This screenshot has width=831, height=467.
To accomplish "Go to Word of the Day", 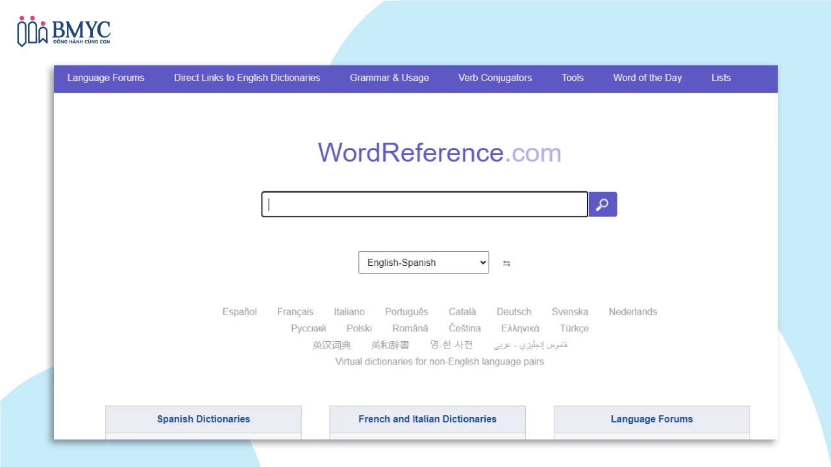I will (647, 78).
